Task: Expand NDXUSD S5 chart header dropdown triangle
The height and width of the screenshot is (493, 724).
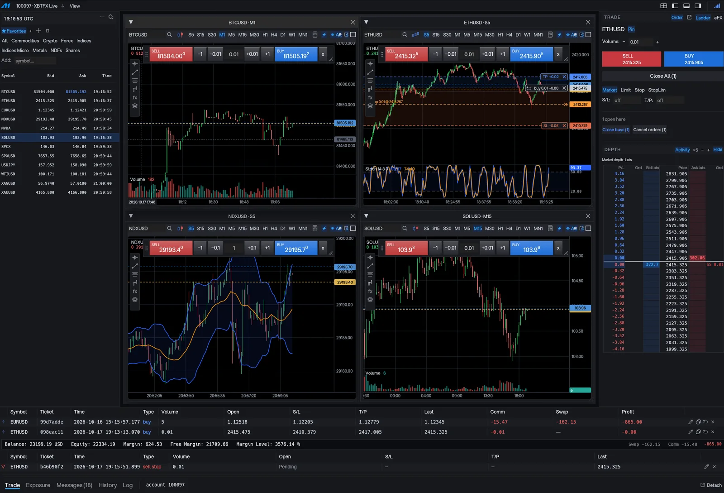Action: [131, 216]
